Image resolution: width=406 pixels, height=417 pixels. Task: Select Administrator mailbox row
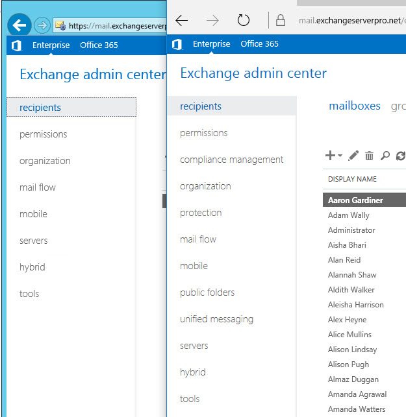click(x=364, y=230)
